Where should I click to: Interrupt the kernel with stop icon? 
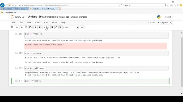point(52,27)
